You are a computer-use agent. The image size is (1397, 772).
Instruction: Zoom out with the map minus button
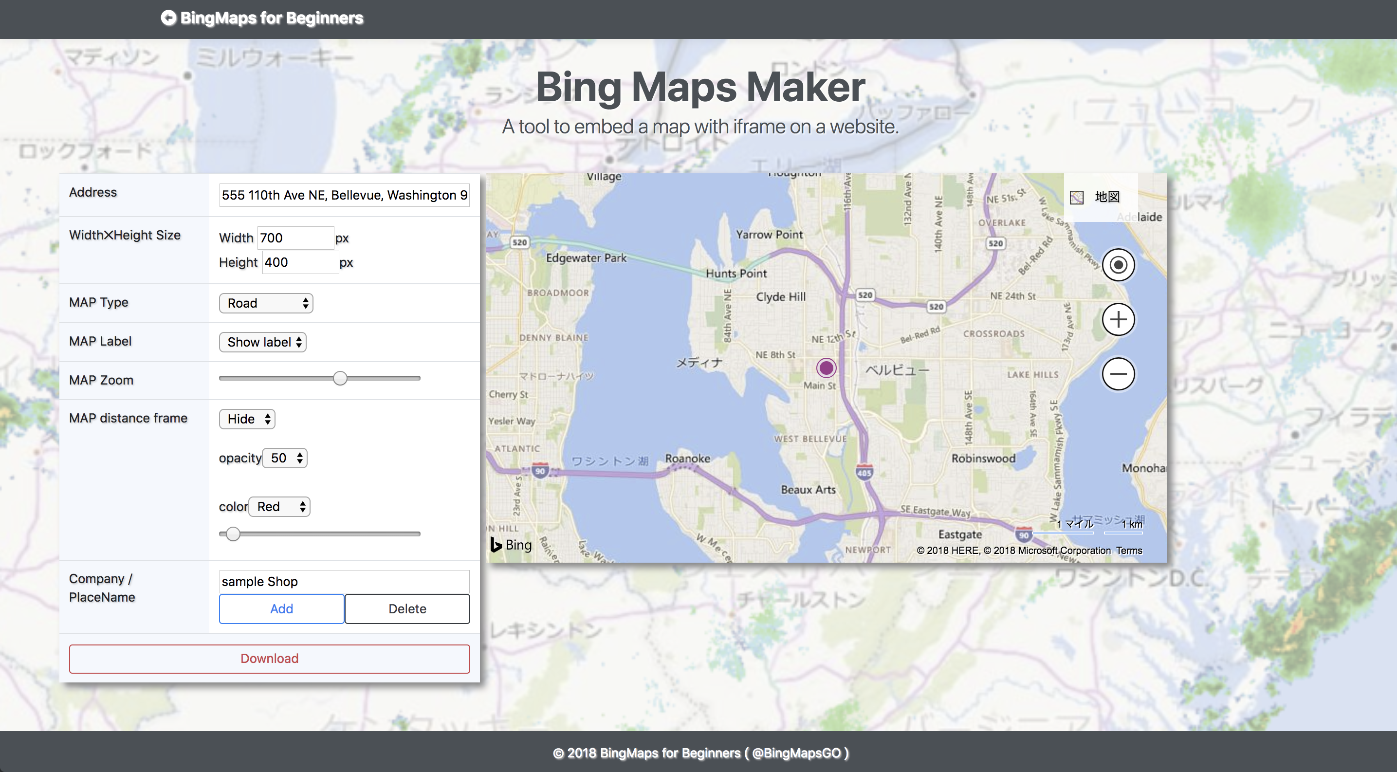coord(1118,373)
